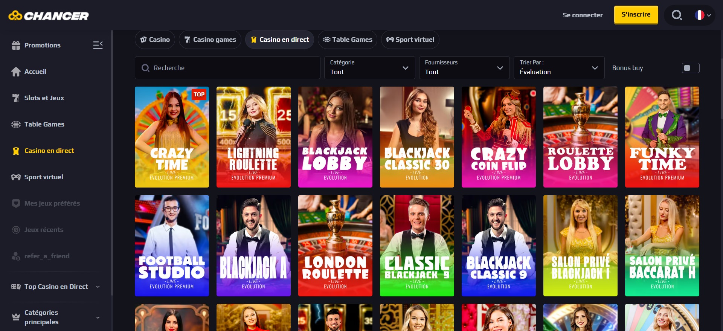The width and height of the screenshot is (723, 331).
Task: Open the Football Studio game
Action: click(x=172, y=246)
